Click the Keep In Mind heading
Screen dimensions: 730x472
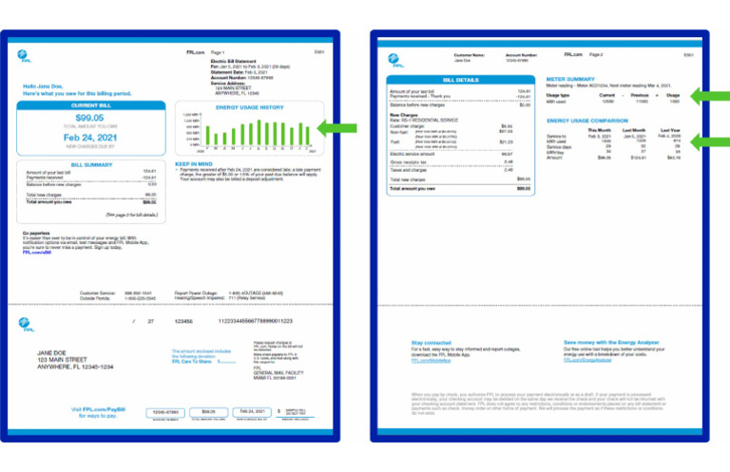click(x=194, y=164)
